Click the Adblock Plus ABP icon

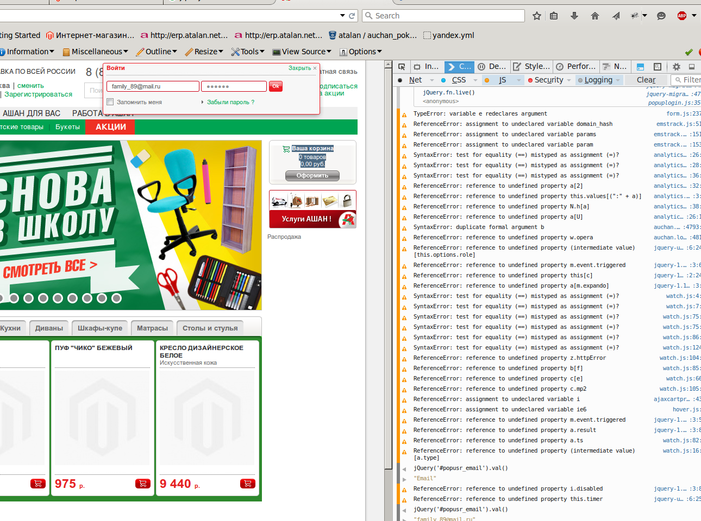pyautogui.click(x=682, y=16)
